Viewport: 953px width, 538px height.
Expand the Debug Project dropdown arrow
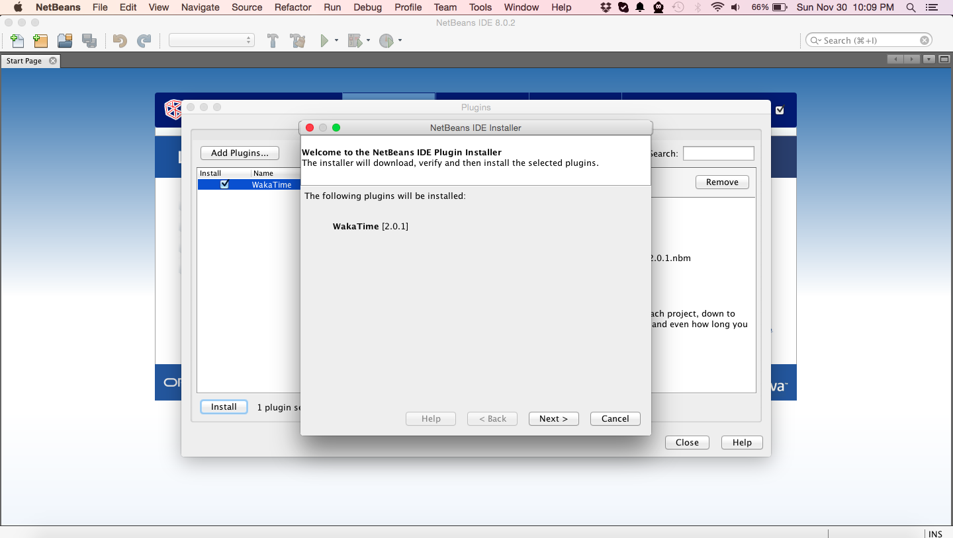(368, 41)
